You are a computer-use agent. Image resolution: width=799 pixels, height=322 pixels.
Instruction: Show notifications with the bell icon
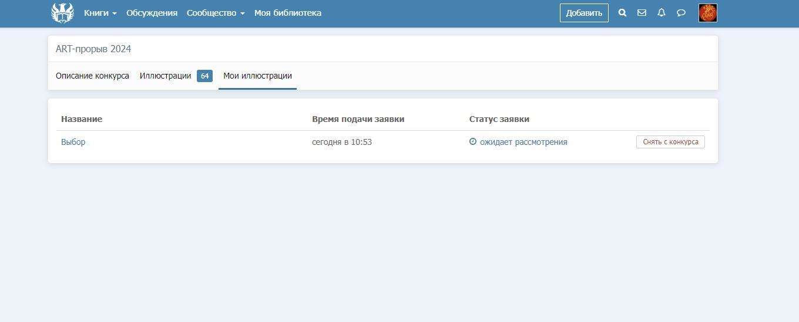tap(662, 13)
